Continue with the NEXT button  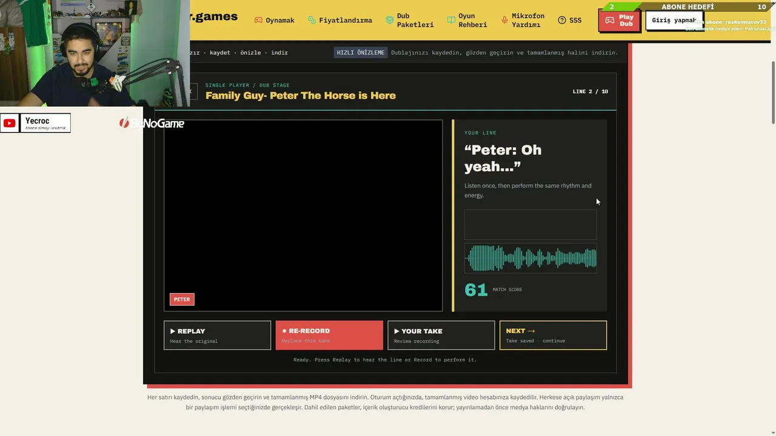pos(553,335)
